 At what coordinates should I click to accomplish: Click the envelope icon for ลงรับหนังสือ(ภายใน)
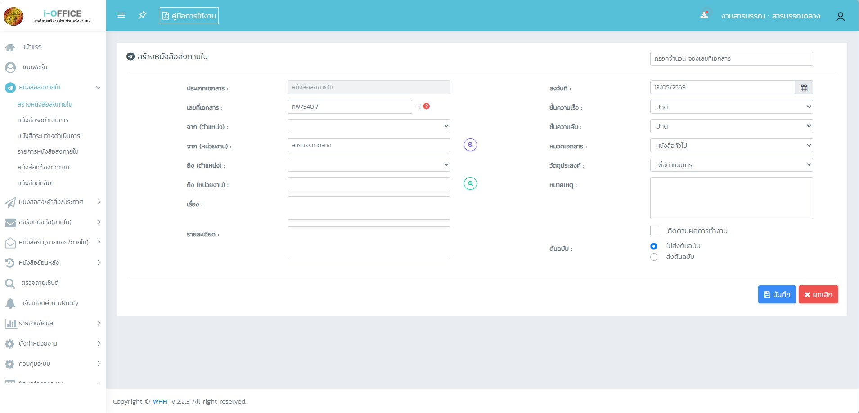point(10,222)
